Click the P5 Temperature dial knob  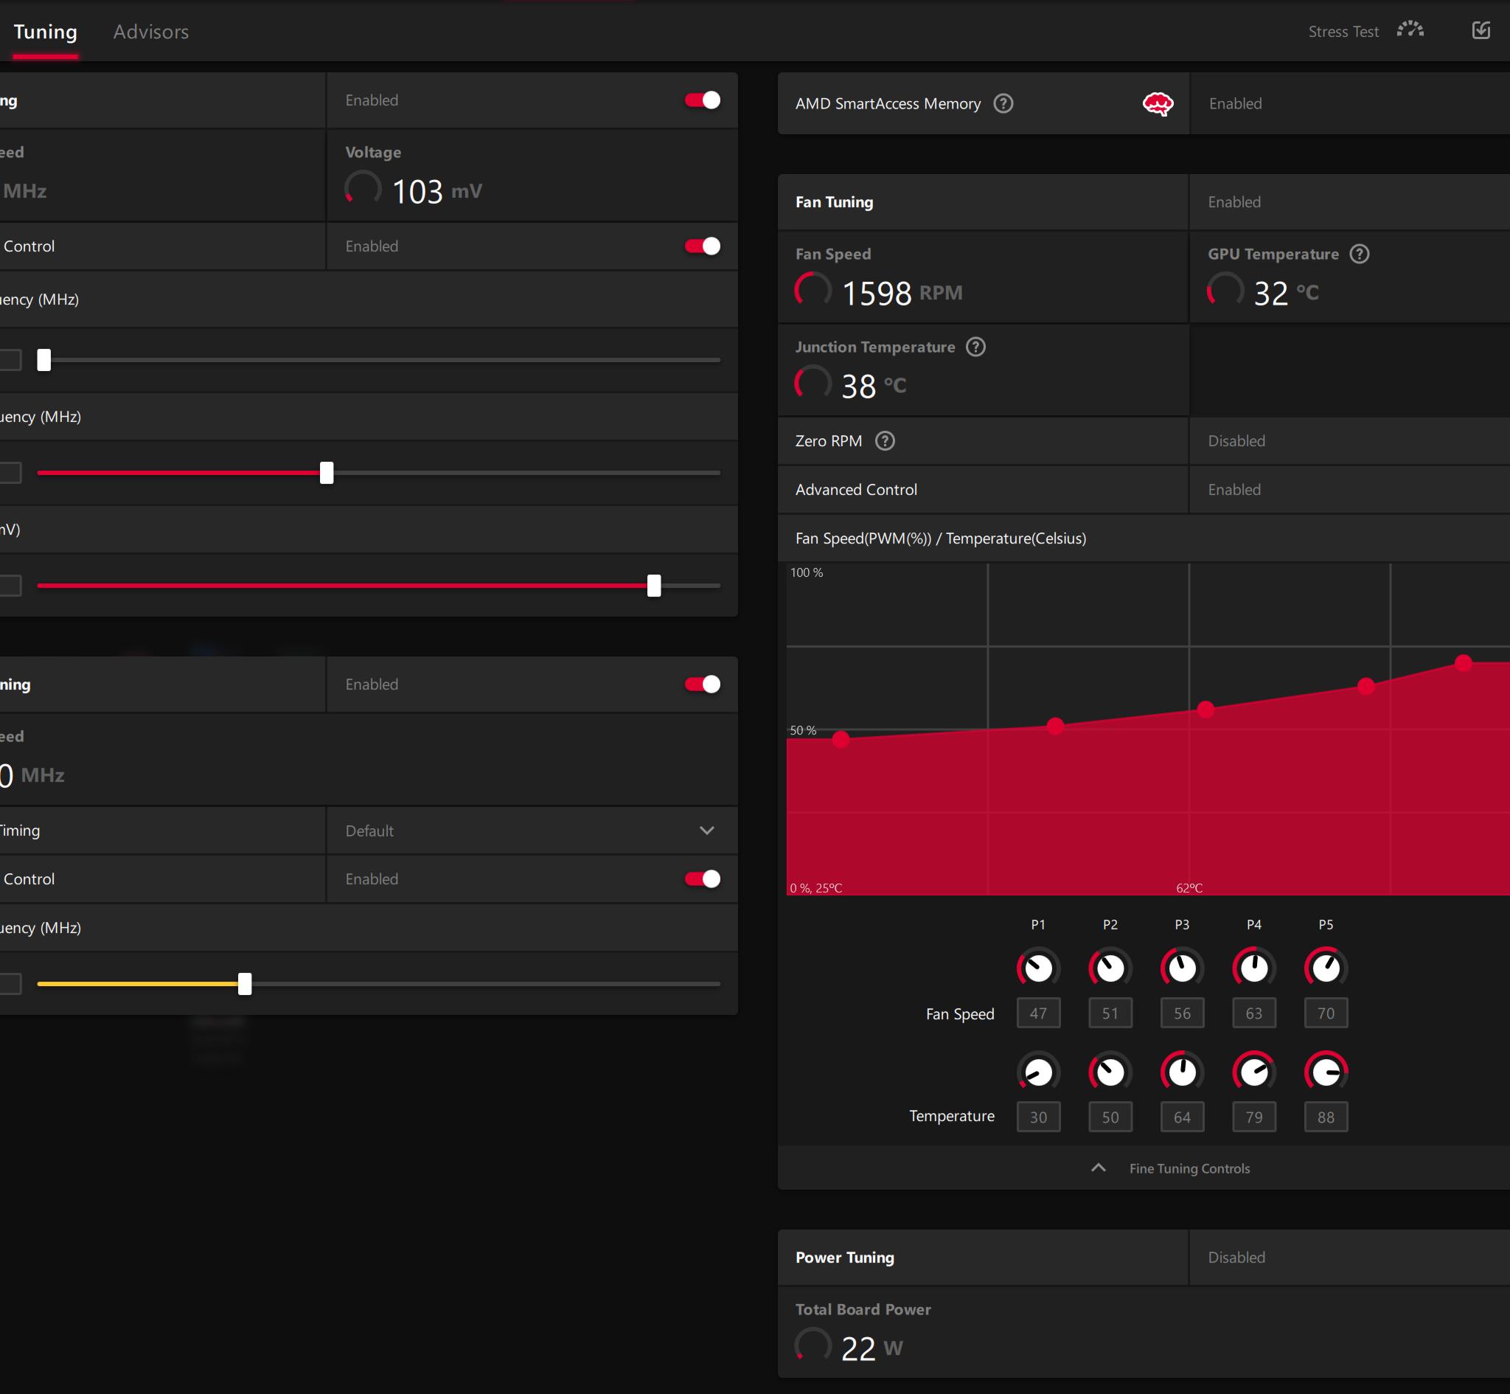[1325, 1072]
